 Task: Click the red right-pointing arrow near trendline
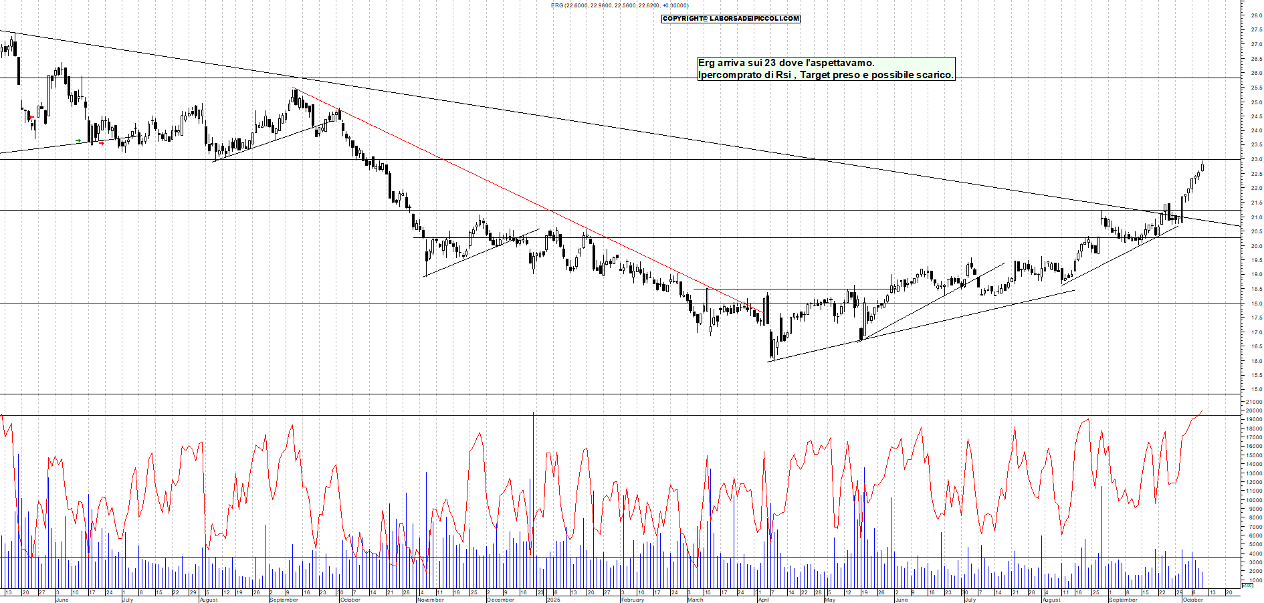pyautogui.click(x=102, y=143)
